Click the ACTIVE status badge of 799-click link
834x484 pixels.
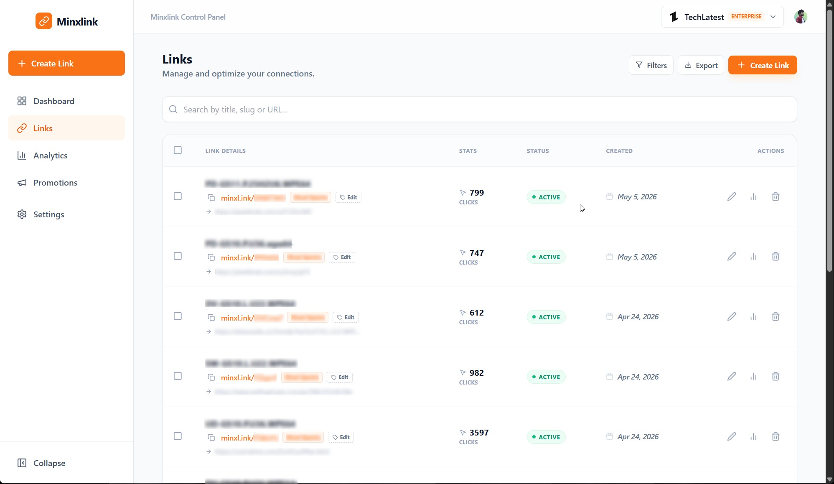pyautogui.click(x=546, y=197)
